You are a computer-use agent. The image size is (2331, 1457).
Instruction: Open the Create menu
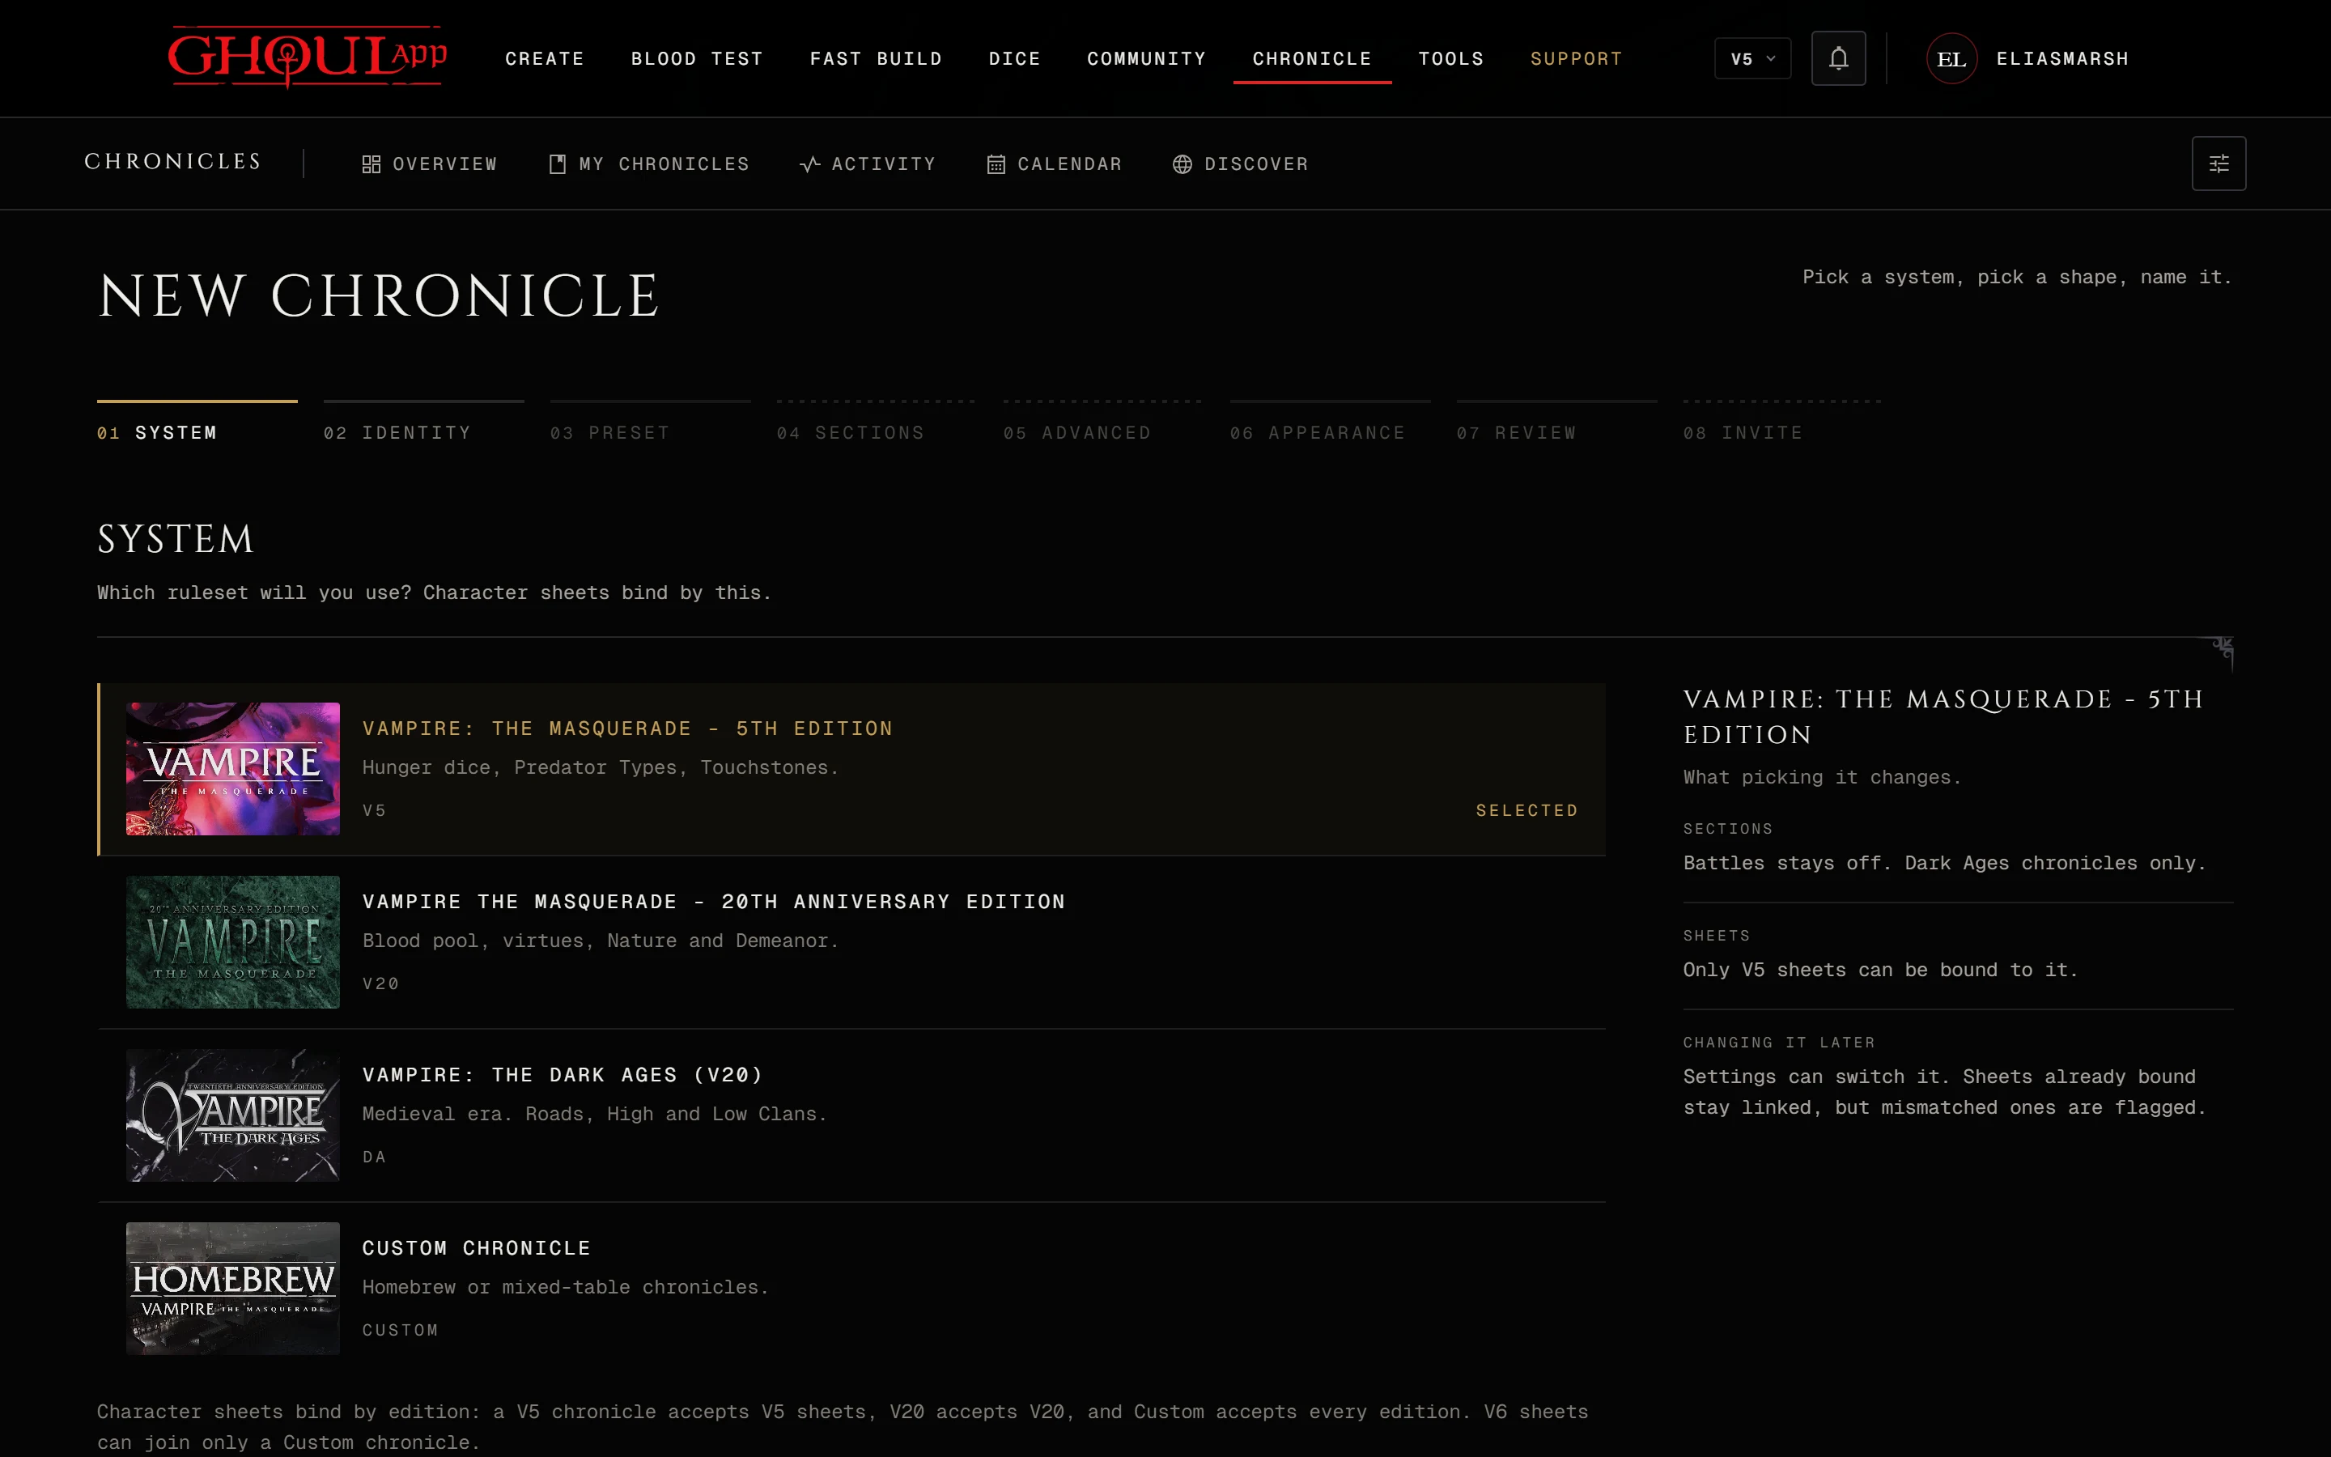pos(544,59)
